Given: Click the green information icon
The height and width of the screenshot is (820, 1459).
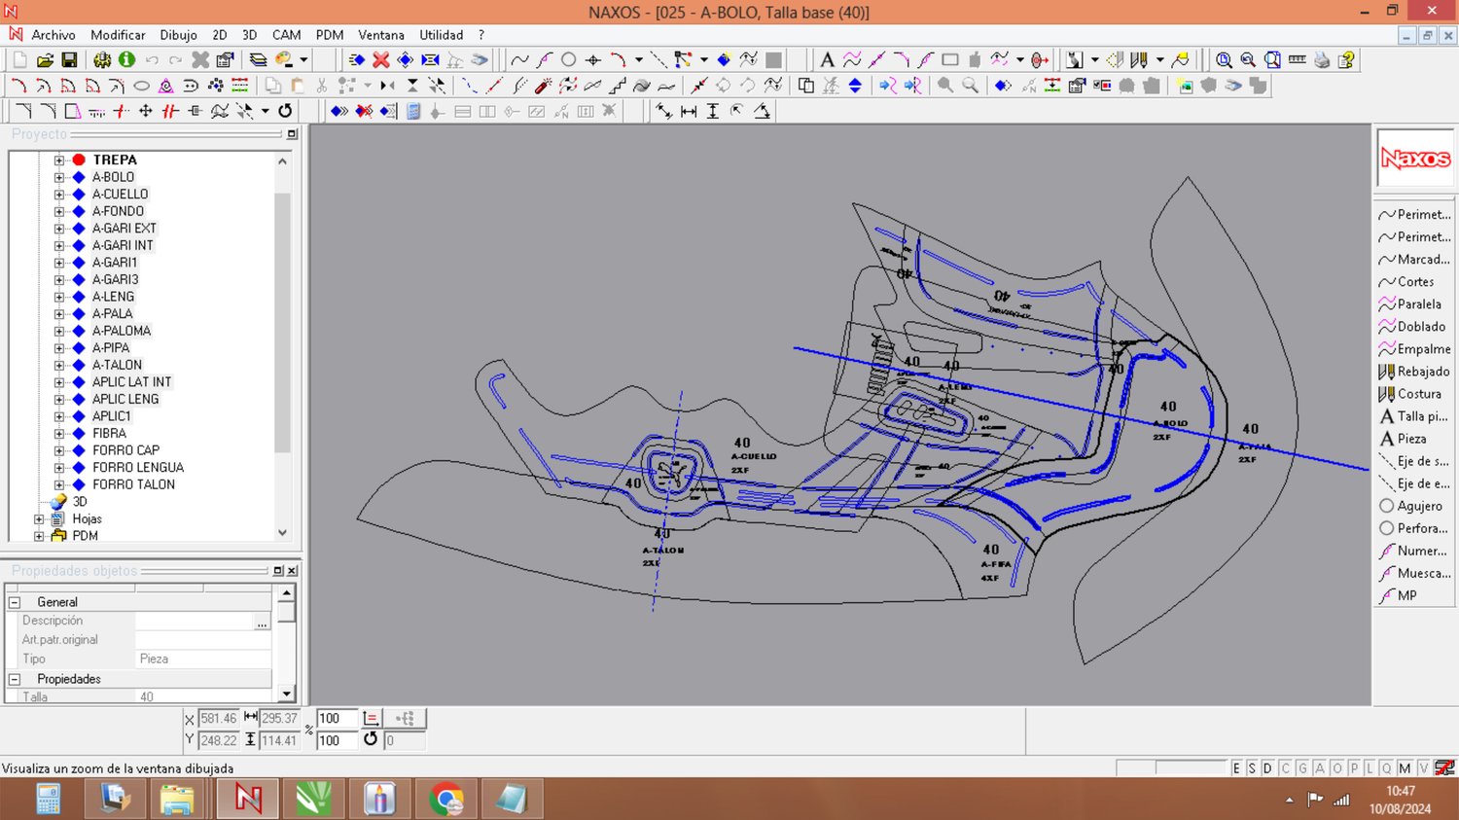Looking at the screenshot, I should (126, 60).
